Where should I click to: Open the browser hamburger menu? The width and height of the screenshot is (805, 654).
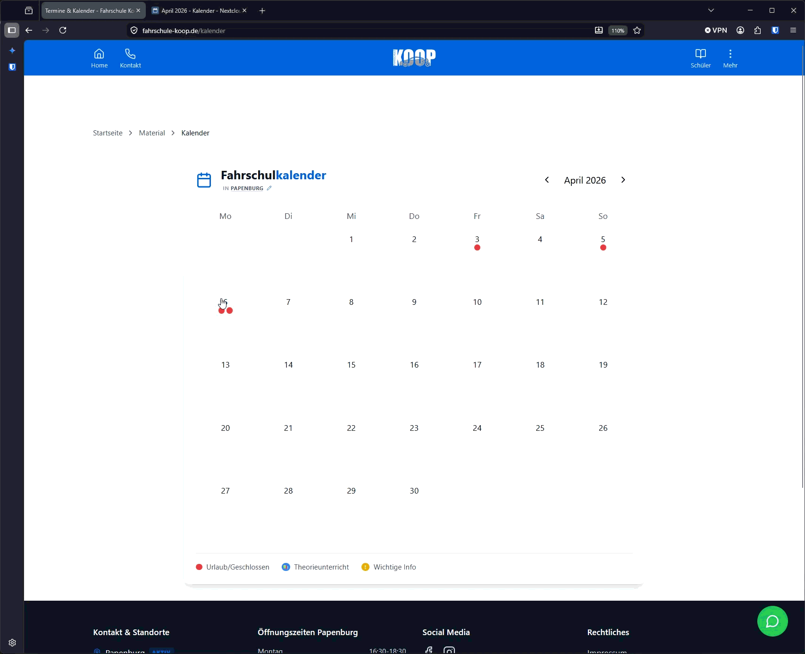click(x=793, y=30)
